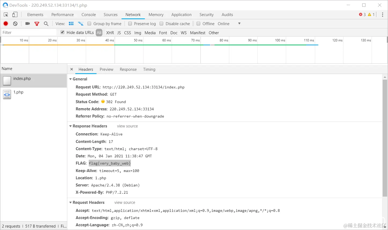Select the Network tab

coord(133,15)
